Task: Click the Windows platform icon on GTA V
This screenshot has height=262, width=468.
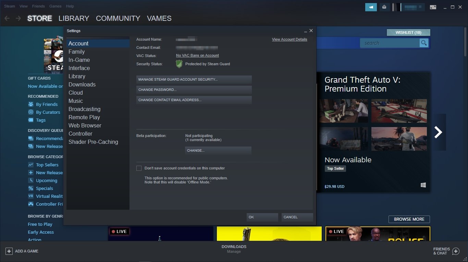Action: pos(423,185)
